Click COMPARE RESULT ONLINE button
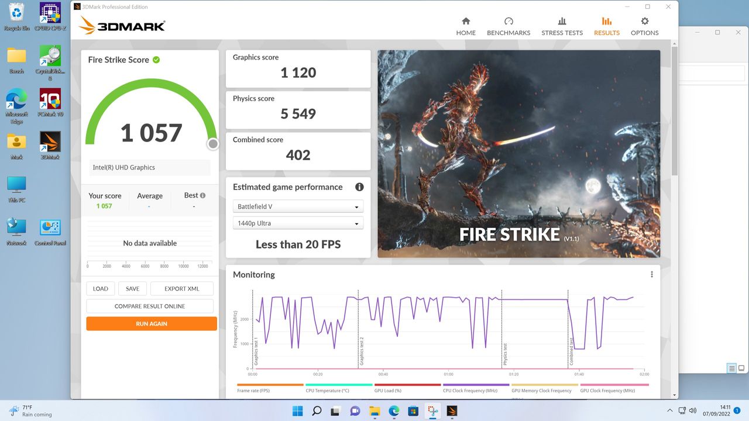 [150, 306]
